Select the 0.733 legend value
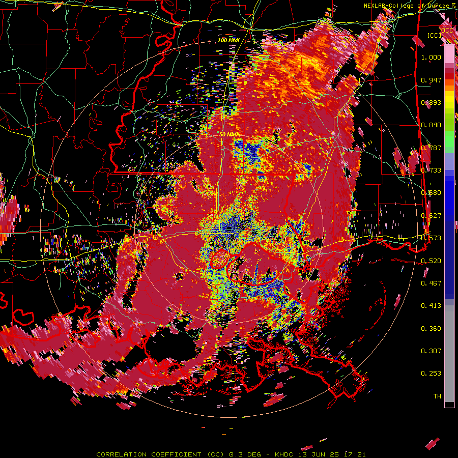The height and width of the screenshot is (458, 458). (x=431, y=170)
